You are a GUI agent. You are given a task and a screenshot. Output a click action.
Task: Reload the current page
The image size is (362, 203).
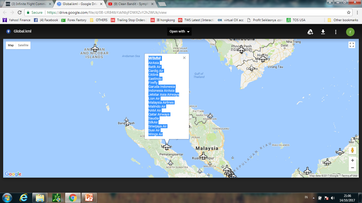click(x=19, y=12)
